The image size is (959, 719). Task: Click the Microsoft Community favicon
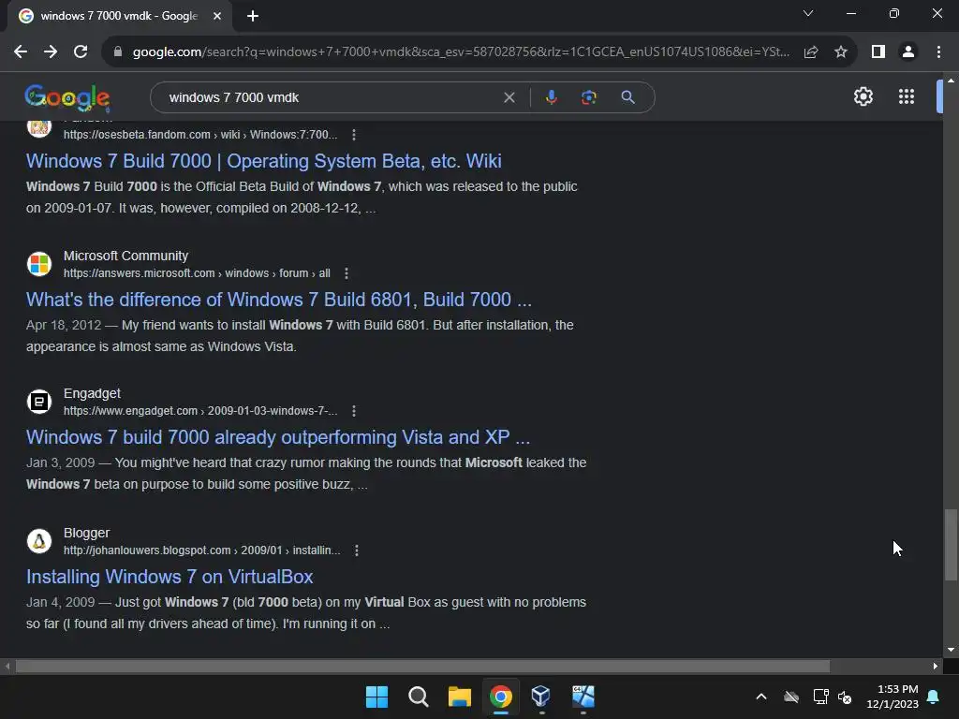pos(39,264)
